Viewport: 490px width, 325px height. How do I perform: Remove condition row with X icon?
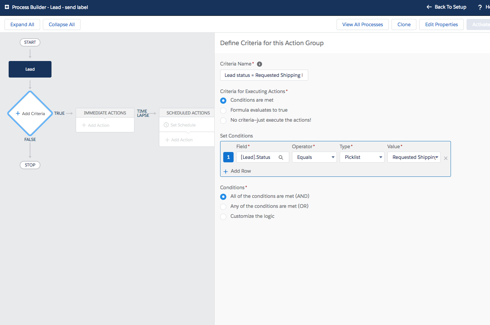click(446, 158)
